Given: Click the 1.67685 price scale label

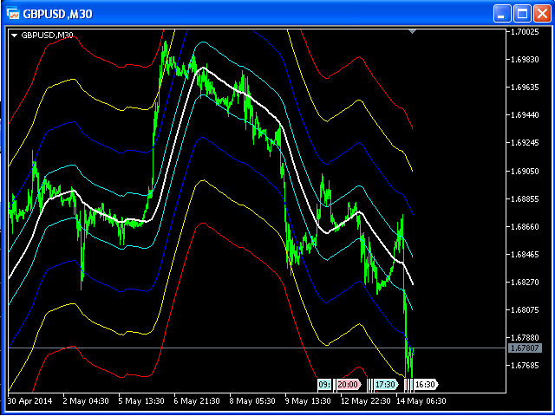Looking at the screenshot, I should [524, 366].
